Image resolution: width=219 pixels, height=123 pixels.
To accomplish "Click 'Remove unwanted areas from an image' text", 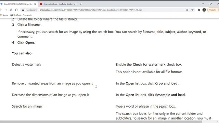I will 52,83.
